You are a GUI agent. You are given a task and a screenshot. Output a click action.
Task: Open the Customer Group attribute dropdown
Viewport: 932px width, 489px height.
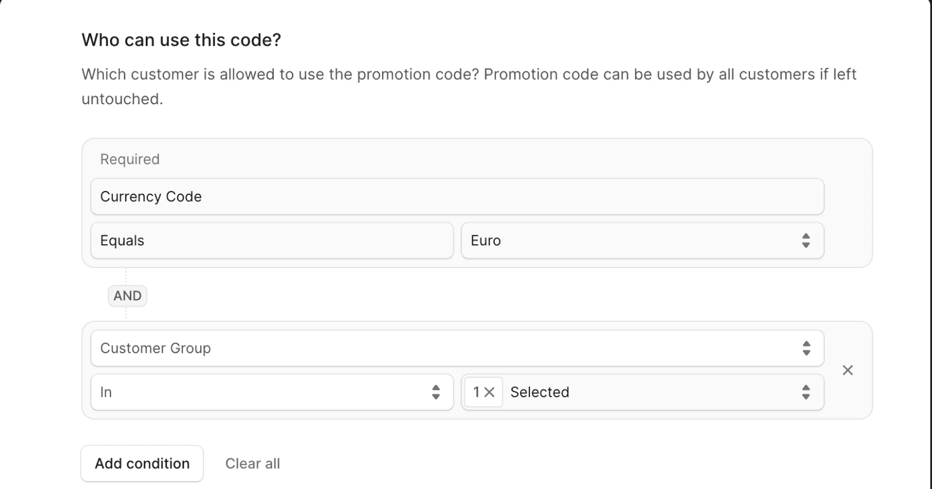454,348
